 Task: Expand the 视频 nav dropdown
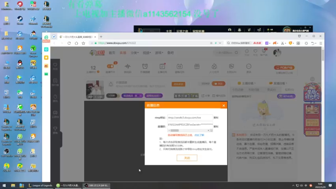click(147, 53)
